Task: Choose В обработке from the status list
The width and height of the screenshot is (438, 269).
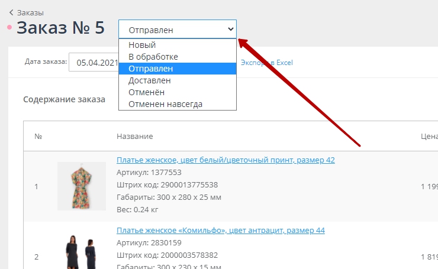Action: 153,57
